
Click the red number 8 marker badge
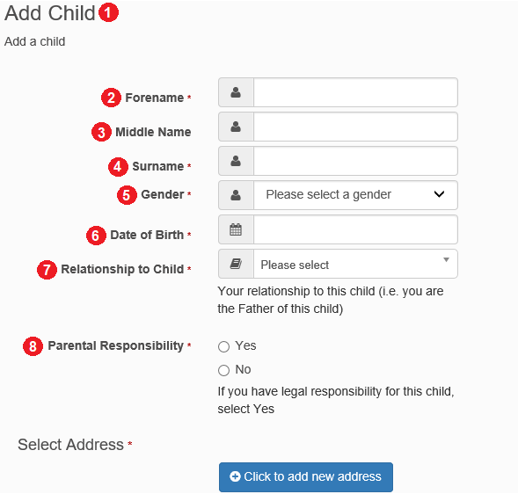tap(33, 346)
